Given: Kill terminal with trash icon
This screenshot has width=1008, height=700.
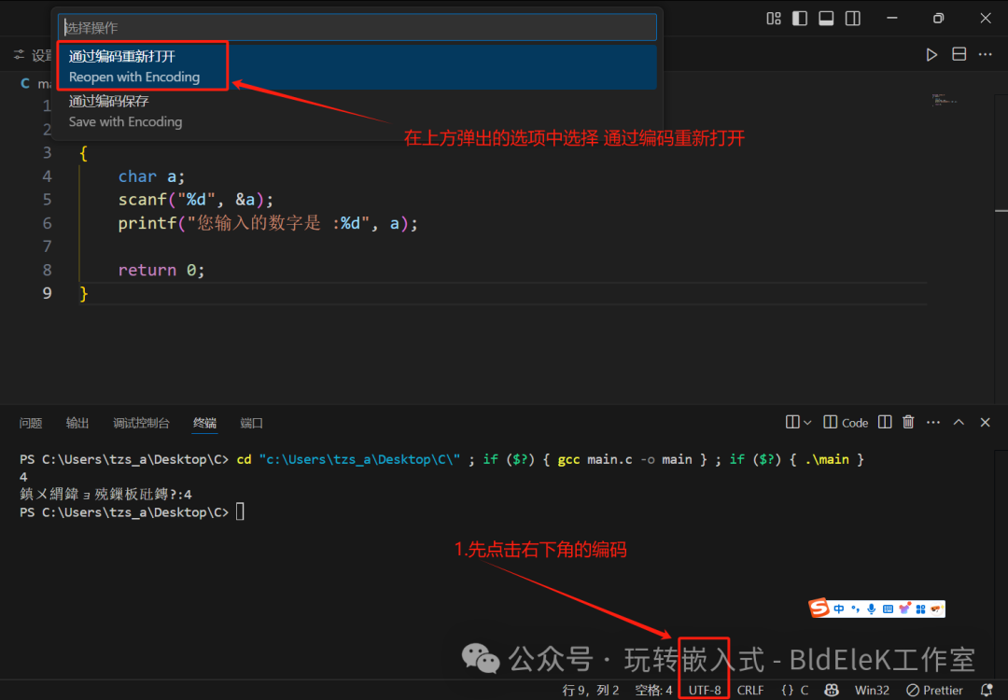Looking at the screenshot, I should pos(908,422).
